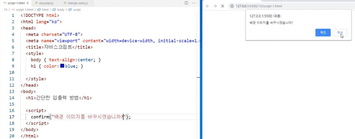Click the html lang="ko" code line
The width and height of the screenshot is (355, 139).
[x=41, y=22]
